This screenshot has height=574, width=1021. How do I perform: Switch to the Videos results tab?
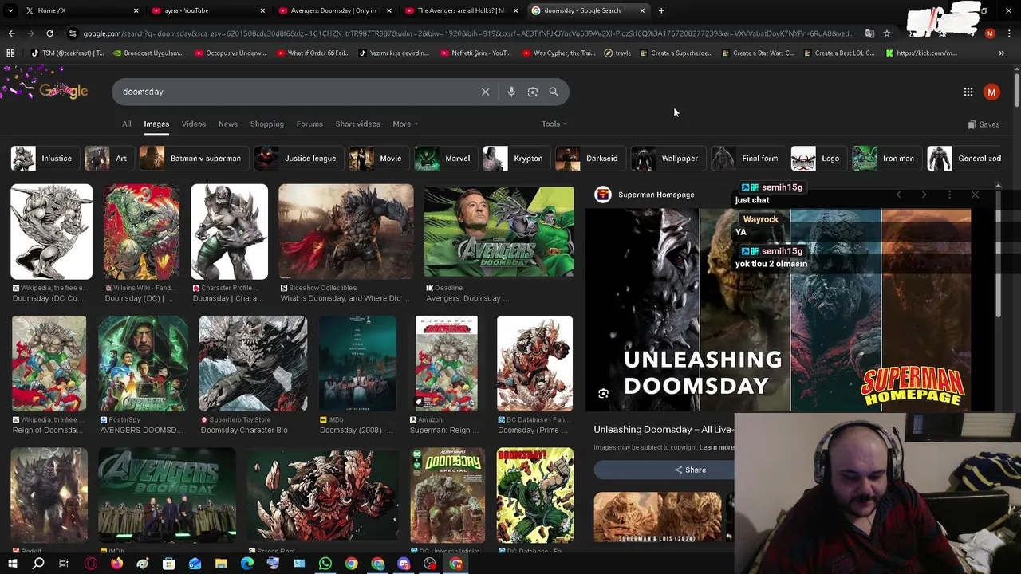tap(194, 124)
